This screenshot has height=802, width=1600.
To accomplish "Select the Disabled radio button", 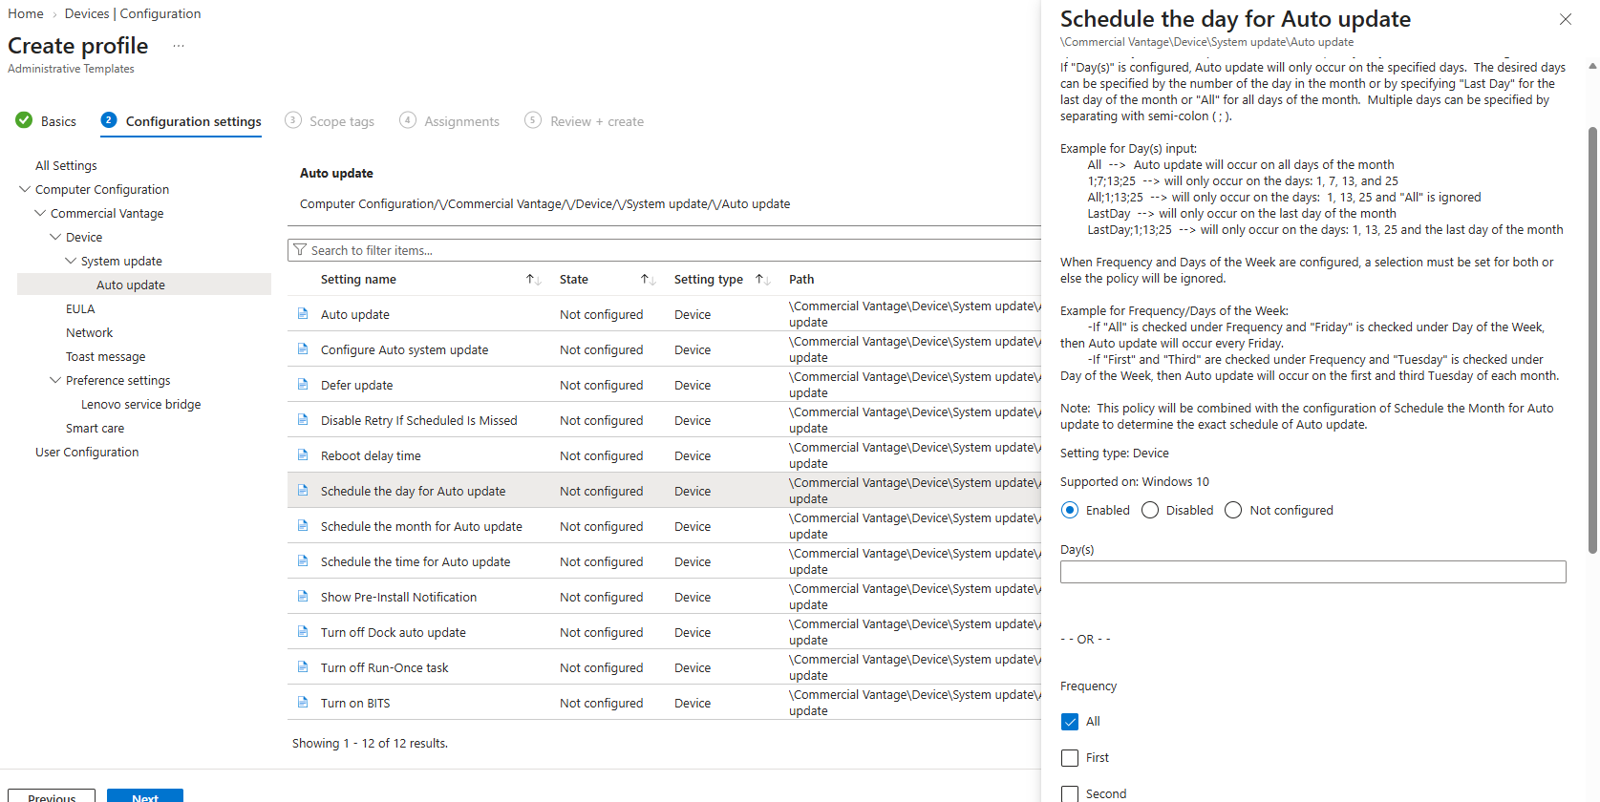I will (x=1150, y=511).
